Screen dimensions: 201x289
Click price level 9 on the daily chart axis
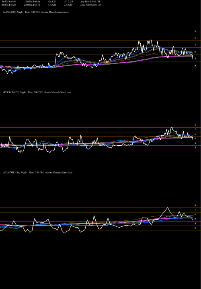[x=195, y=31]
